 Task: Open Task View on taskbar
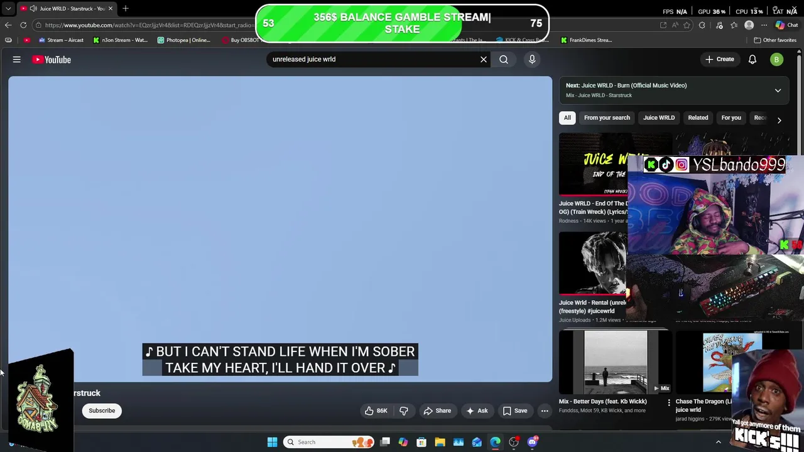(385, 442)
